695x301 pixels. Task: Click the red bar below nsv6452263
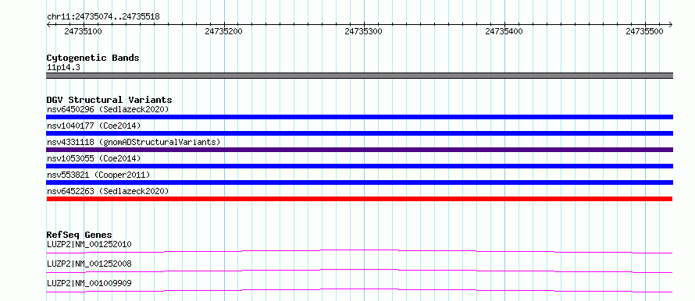pos(359,199)
